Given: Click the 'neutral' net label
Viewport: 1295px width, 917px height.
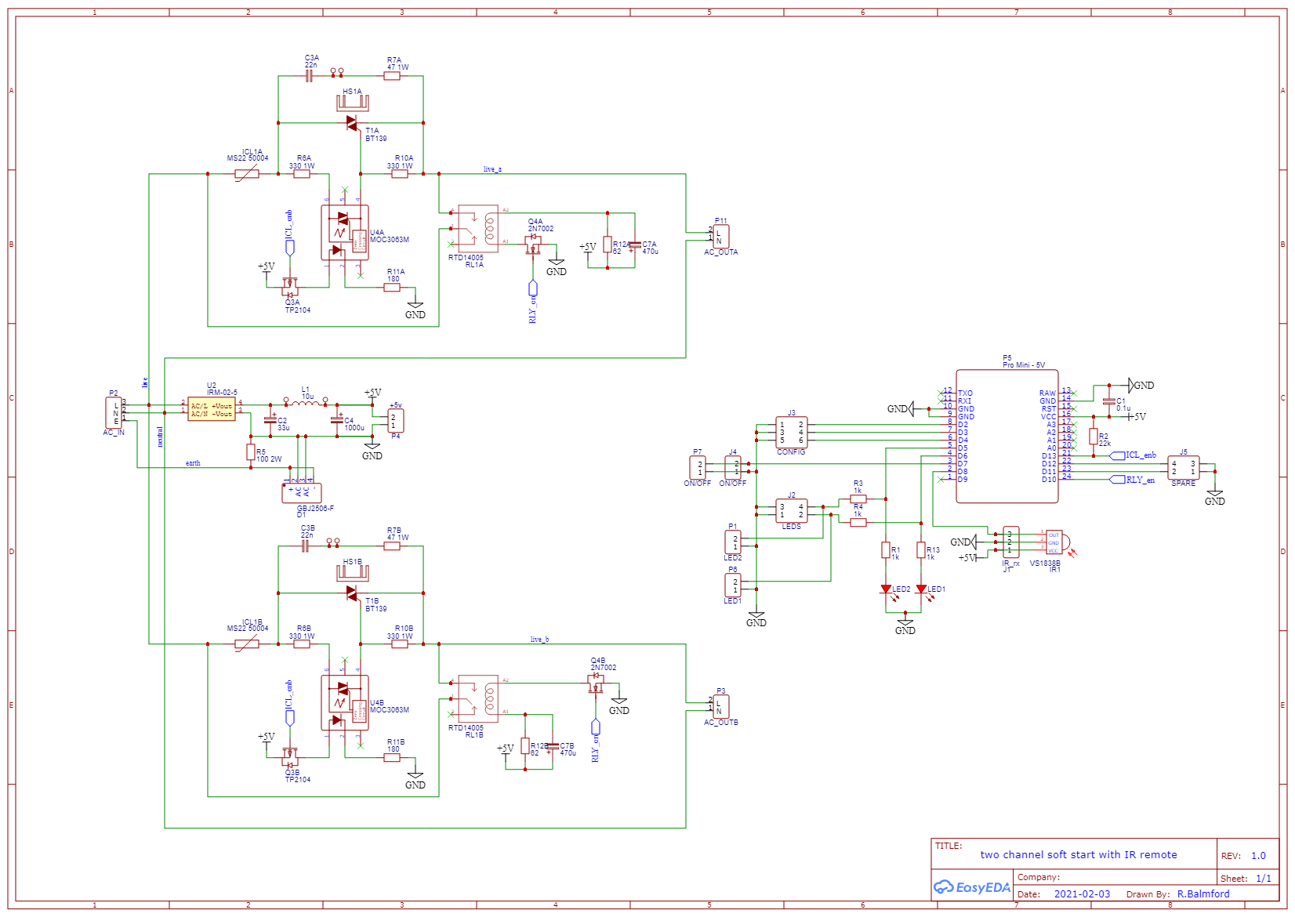Looking at the screenshot, I should pyautogui.click(x=160, y=437).
